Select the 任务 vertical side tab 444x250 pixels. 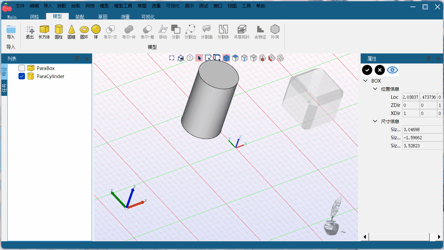click(x=4, y=87)
